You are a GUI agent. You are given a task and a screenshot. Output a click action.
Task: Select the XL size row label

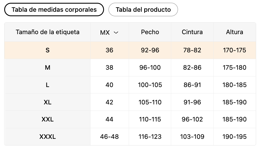(x=48, y=102)
